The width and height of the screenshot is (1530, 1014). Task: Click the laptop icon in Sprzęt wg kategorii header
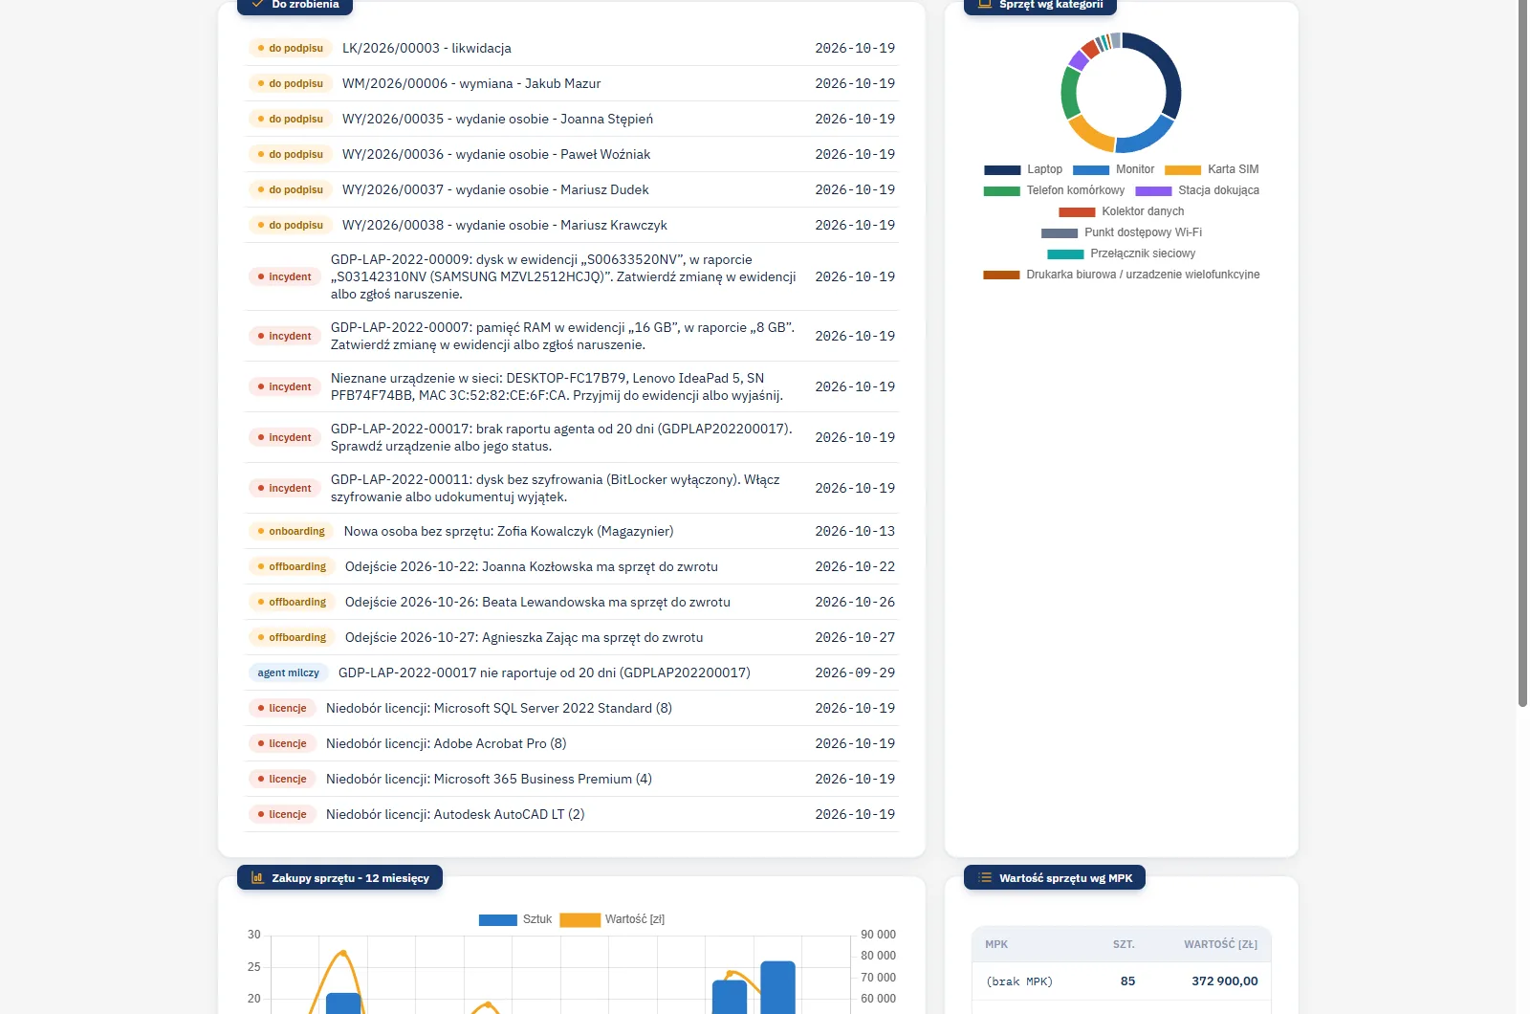click(x=985, y=4)
